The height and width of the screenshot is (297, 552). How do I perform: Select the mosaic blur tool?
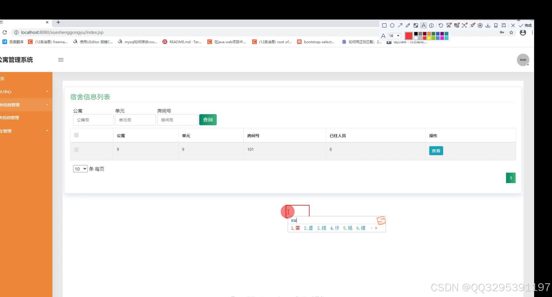pyautogui.click(x=416, y=26)
